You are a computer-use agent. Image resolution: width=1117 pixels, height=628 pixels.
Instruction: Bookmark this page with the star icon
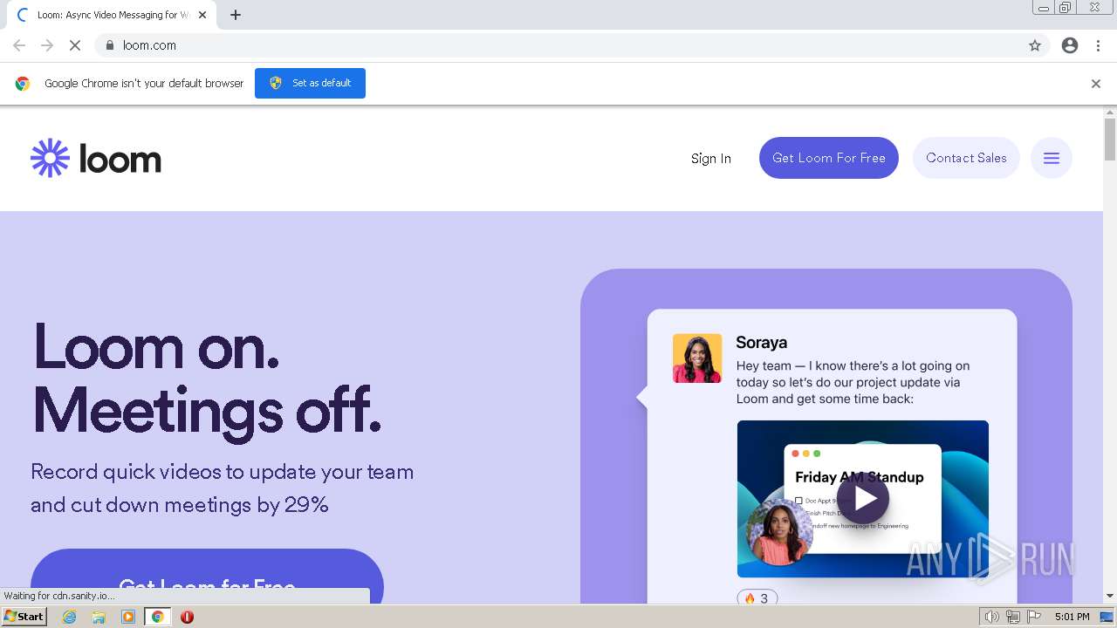click(x=1035, y=45)
